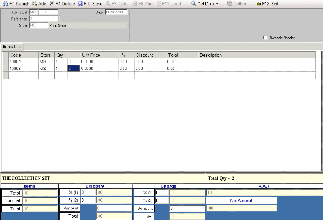Click the Add toolbar icon
This screenshot has height=220, width=323.
[x=35, y=3]
